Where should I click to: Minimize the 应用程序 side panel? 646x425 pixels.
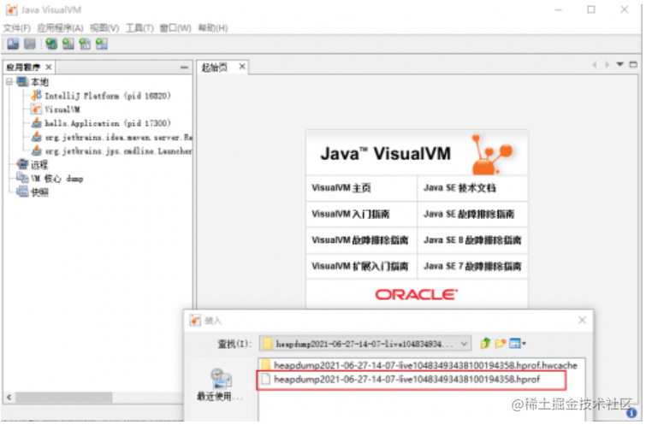[184, 67]
